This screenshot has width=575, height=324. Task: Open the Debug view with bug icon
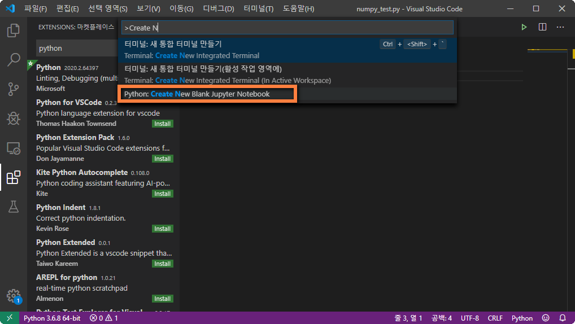coord(13,119)
